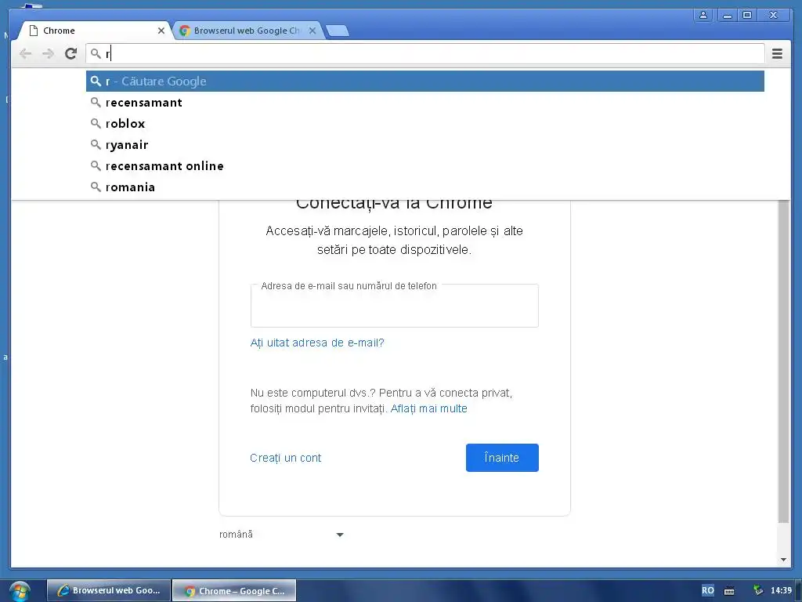
Task: Click magnifier icon in the address bar
Action: tap(96, 53)
